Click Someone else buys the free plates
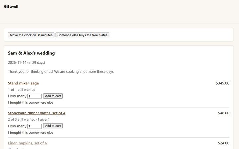The width and height of the screenshot is (239, 149). pos(82,35)
